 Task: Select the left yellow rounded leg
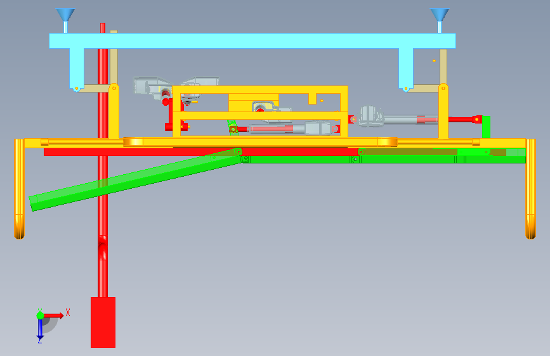click(x=19, y=189)
